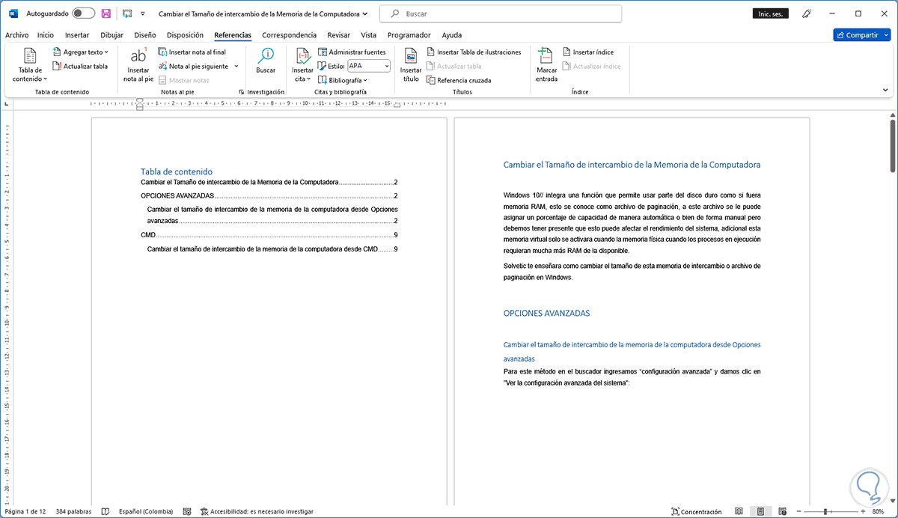This screenshot has height=518, width=898.
Task: Open the Notas al pie dialog launcher
Action: click(241, 92)
